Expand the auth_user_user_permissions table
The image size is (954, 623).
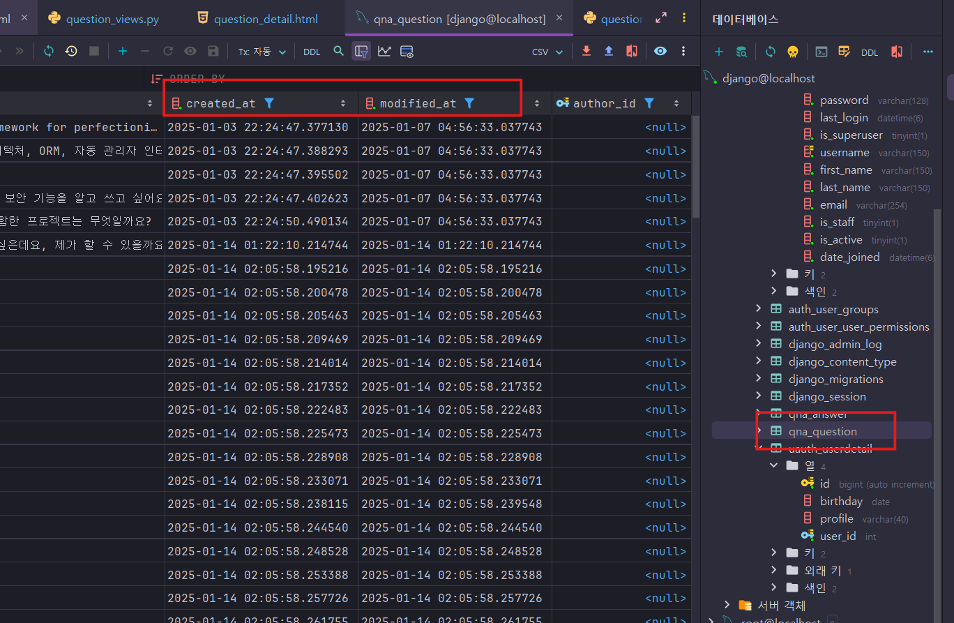759,326
